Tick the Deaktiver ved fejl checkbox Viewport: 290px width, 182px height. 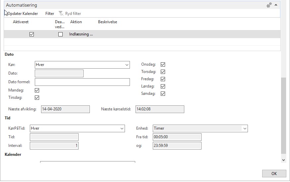click(x=60, y=34)
